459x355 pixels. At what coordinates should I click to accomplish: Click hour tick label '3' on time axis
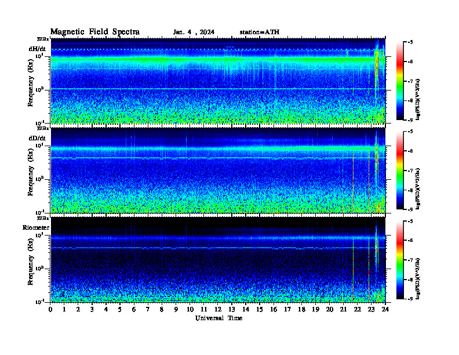coord(92,309)
